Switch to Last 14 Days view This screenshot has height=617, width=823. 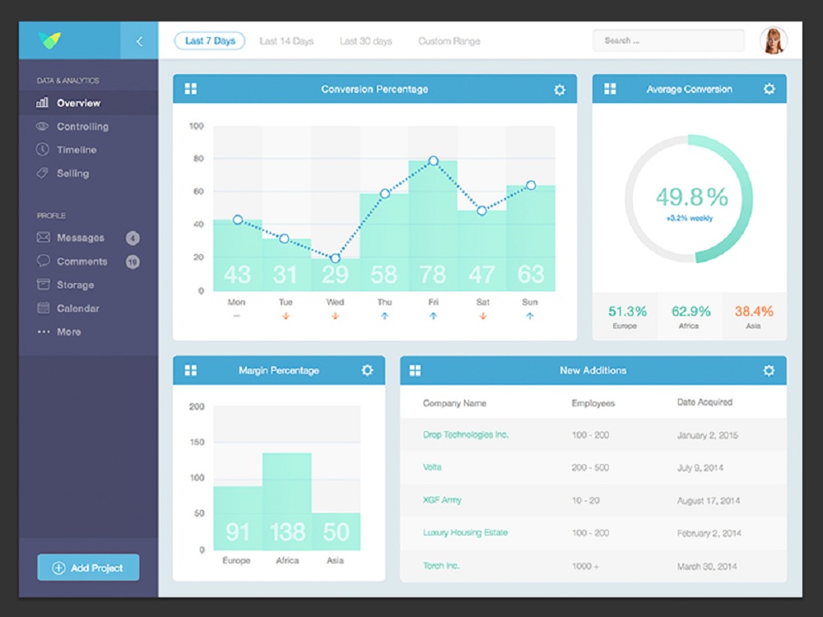pyautogui.click(x=286, y=40)
